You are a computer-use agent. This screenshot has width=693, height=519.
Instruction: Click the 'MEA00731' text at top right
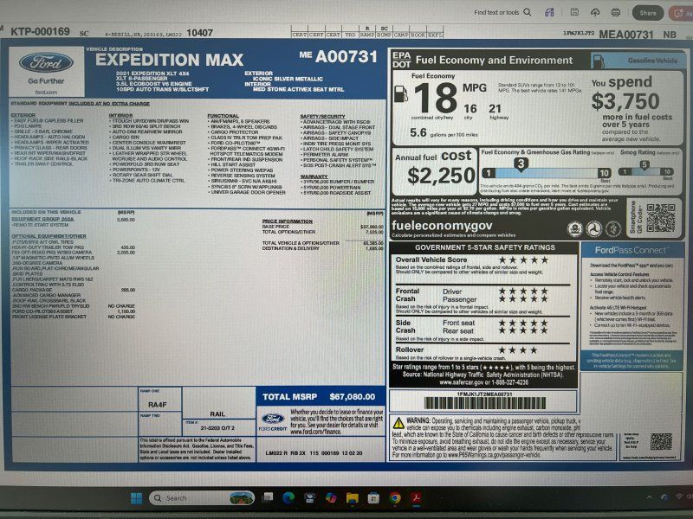pos(625,35)
